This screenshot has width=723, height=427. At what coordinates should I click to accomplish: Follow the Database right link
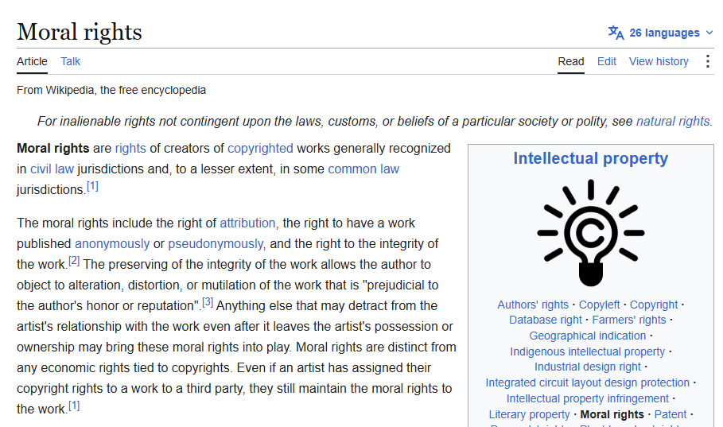(x=546, y=320)
